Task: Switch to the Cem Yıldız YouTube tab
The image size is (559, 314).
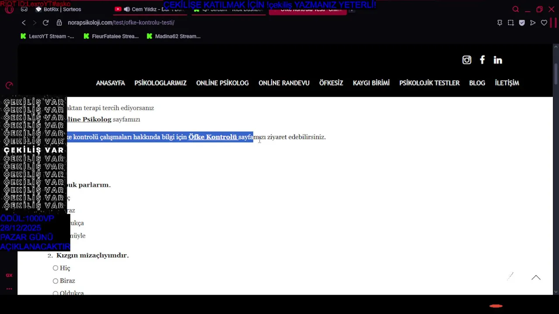Action: coord(150,9)
